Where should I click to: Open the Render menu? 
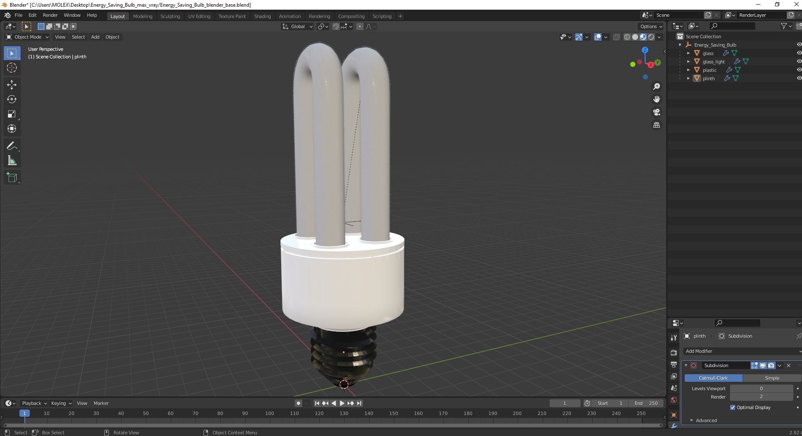coord(50,15)
